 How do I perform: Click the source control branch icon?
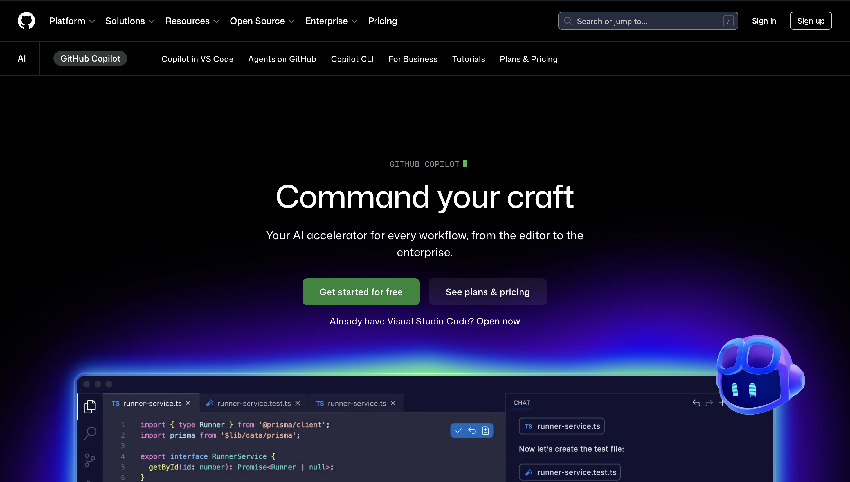(x=89, y=460)
